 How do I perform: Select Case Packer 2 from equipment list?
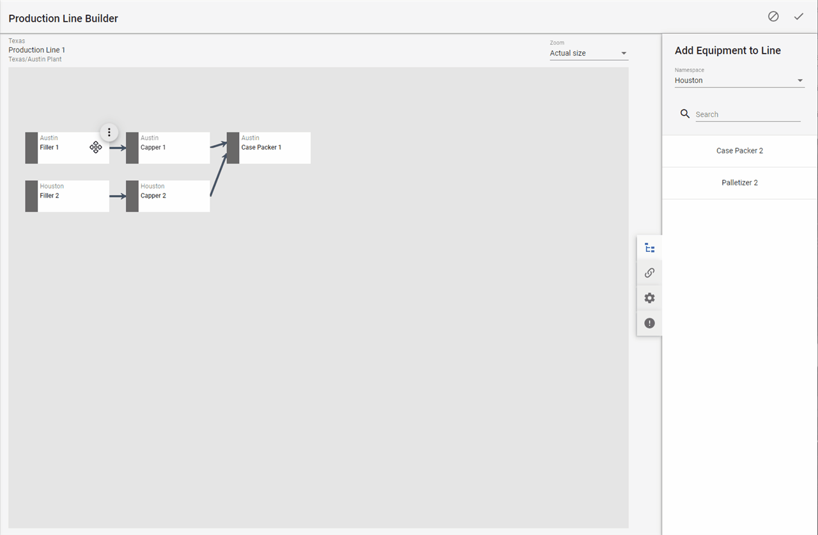point(739,151)
